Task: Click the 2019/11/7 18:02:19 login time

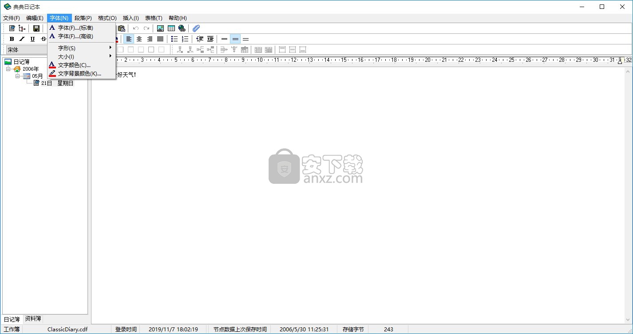Action: (173, 330)
